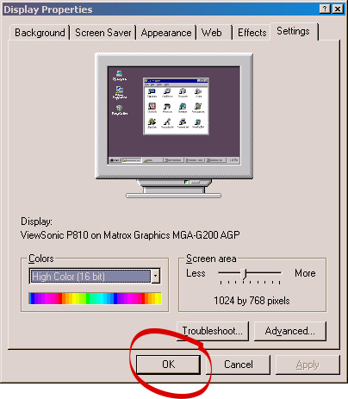Click the mini window inside monitor preview
This screenshot has height=399, width=348.
pos(176,106)
